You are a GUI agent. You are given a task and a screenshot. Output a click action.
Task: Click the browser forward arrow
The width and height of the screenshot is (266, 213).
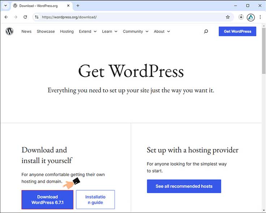click(16, 17)
